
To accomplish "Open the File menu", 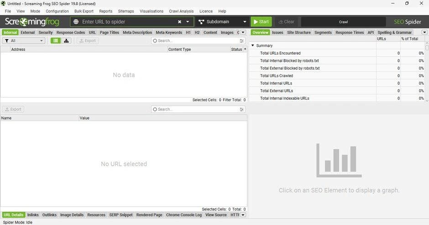I will [x=8, y=11].
